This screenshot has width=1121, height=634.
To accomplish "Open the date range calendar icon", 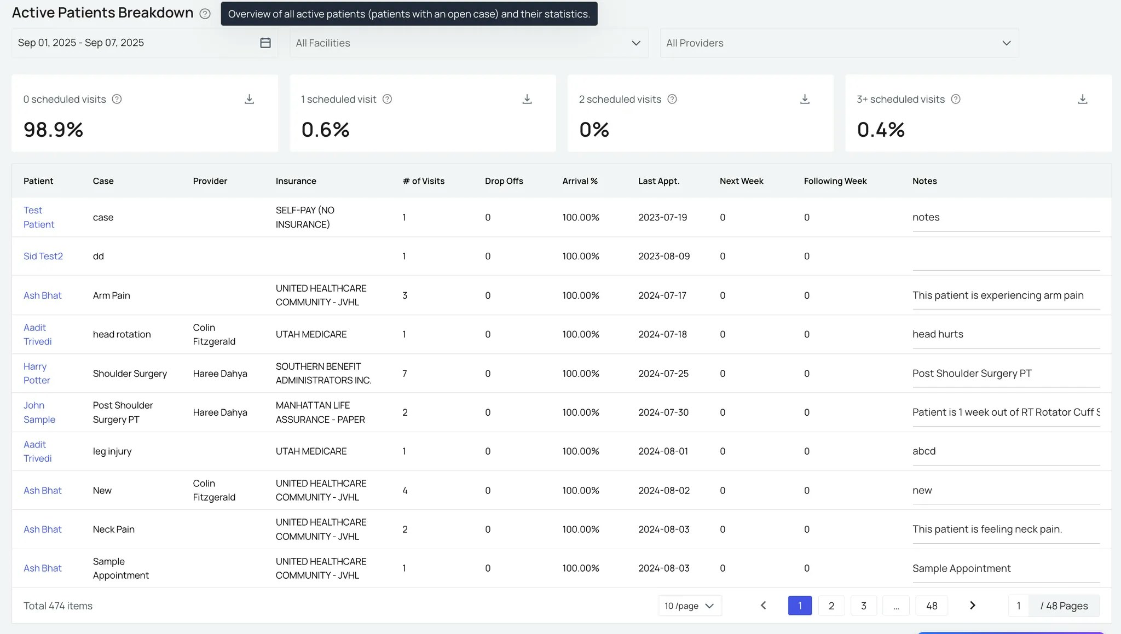I will click(265, 43).
